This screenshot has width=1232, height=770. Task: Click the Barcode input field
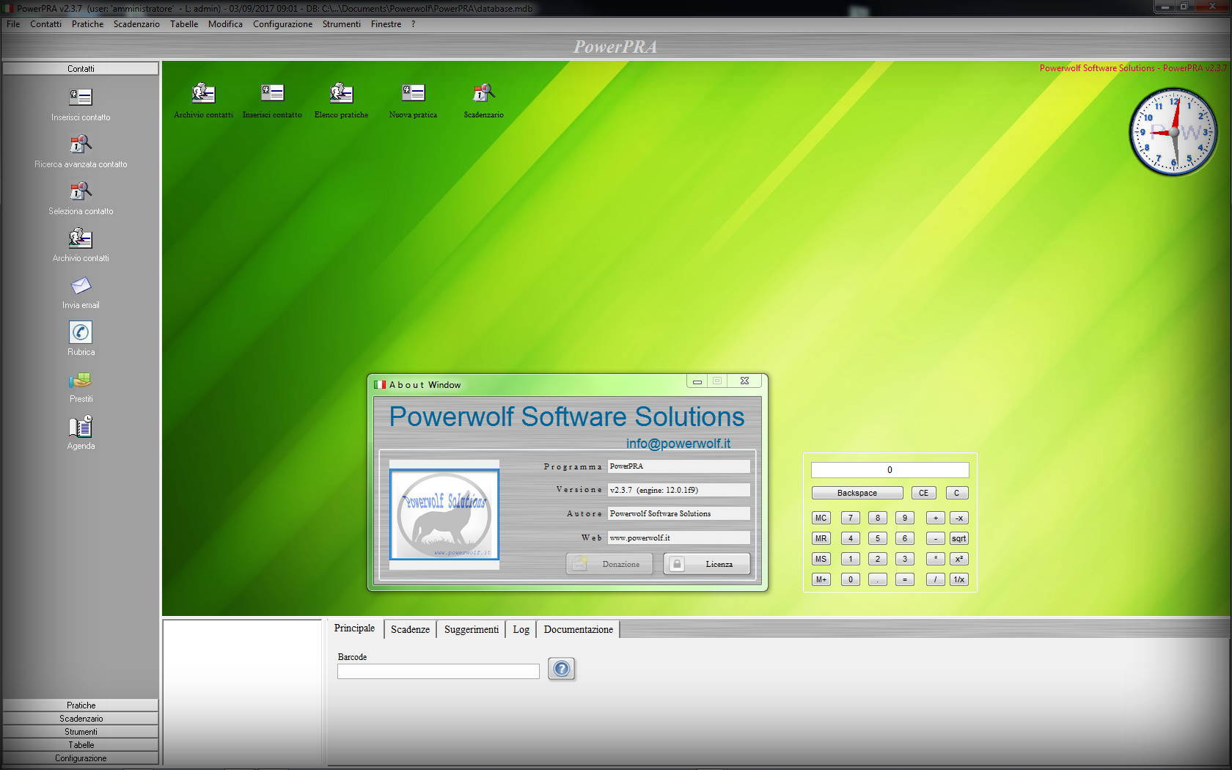(x=438, y=671)
